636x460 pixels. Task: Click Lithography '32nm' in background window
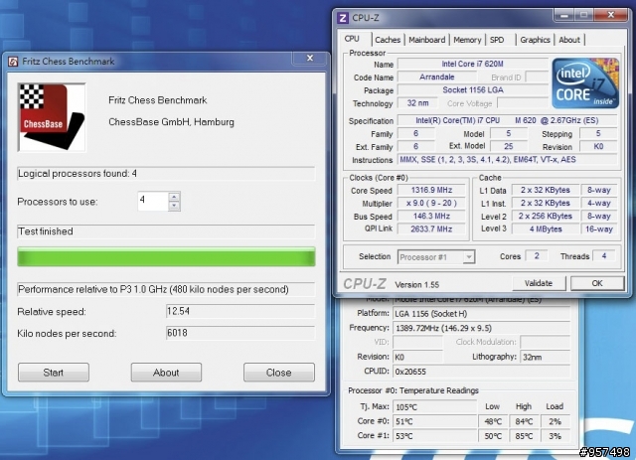click(x=545, y=357)
